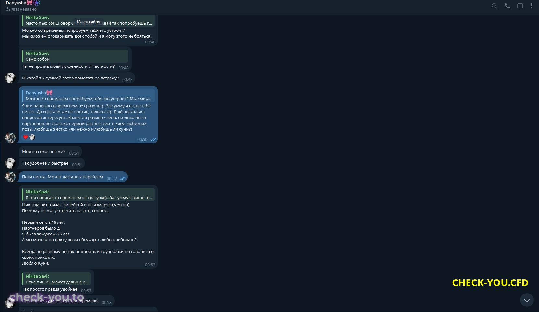Click text 'Я была замужем 8,5 лет'
Screen dimensions: 539x312
pos(46,234)
